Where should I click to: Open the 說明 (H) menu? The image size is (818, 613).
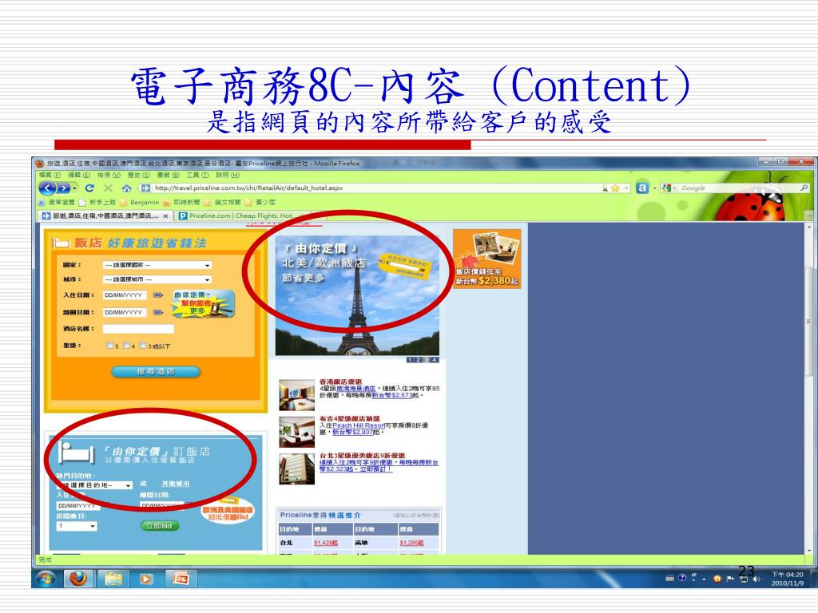(228, 175)
